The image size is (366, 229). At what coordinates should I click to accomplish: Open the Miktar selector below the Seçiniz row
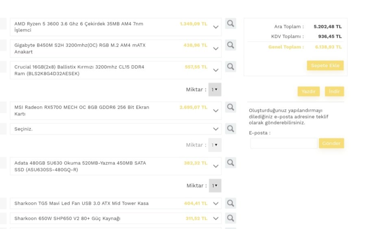[x=215, y=145]
